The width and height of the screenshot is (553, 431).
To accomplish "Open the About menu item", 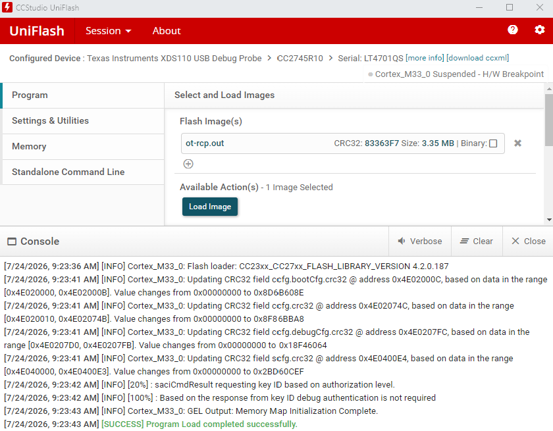I will [x=167, y=31].
